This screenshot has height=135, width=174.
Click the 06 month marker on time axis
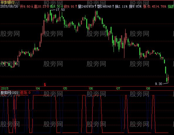point(91,88)
